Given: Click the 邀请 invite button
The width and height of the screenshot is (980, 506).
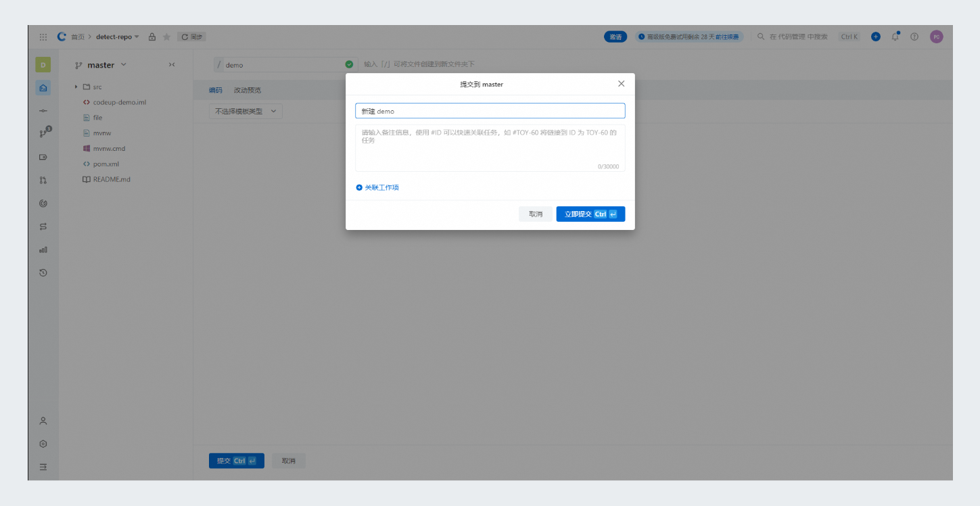Looking at the screenshot, I should pos(615,37).
